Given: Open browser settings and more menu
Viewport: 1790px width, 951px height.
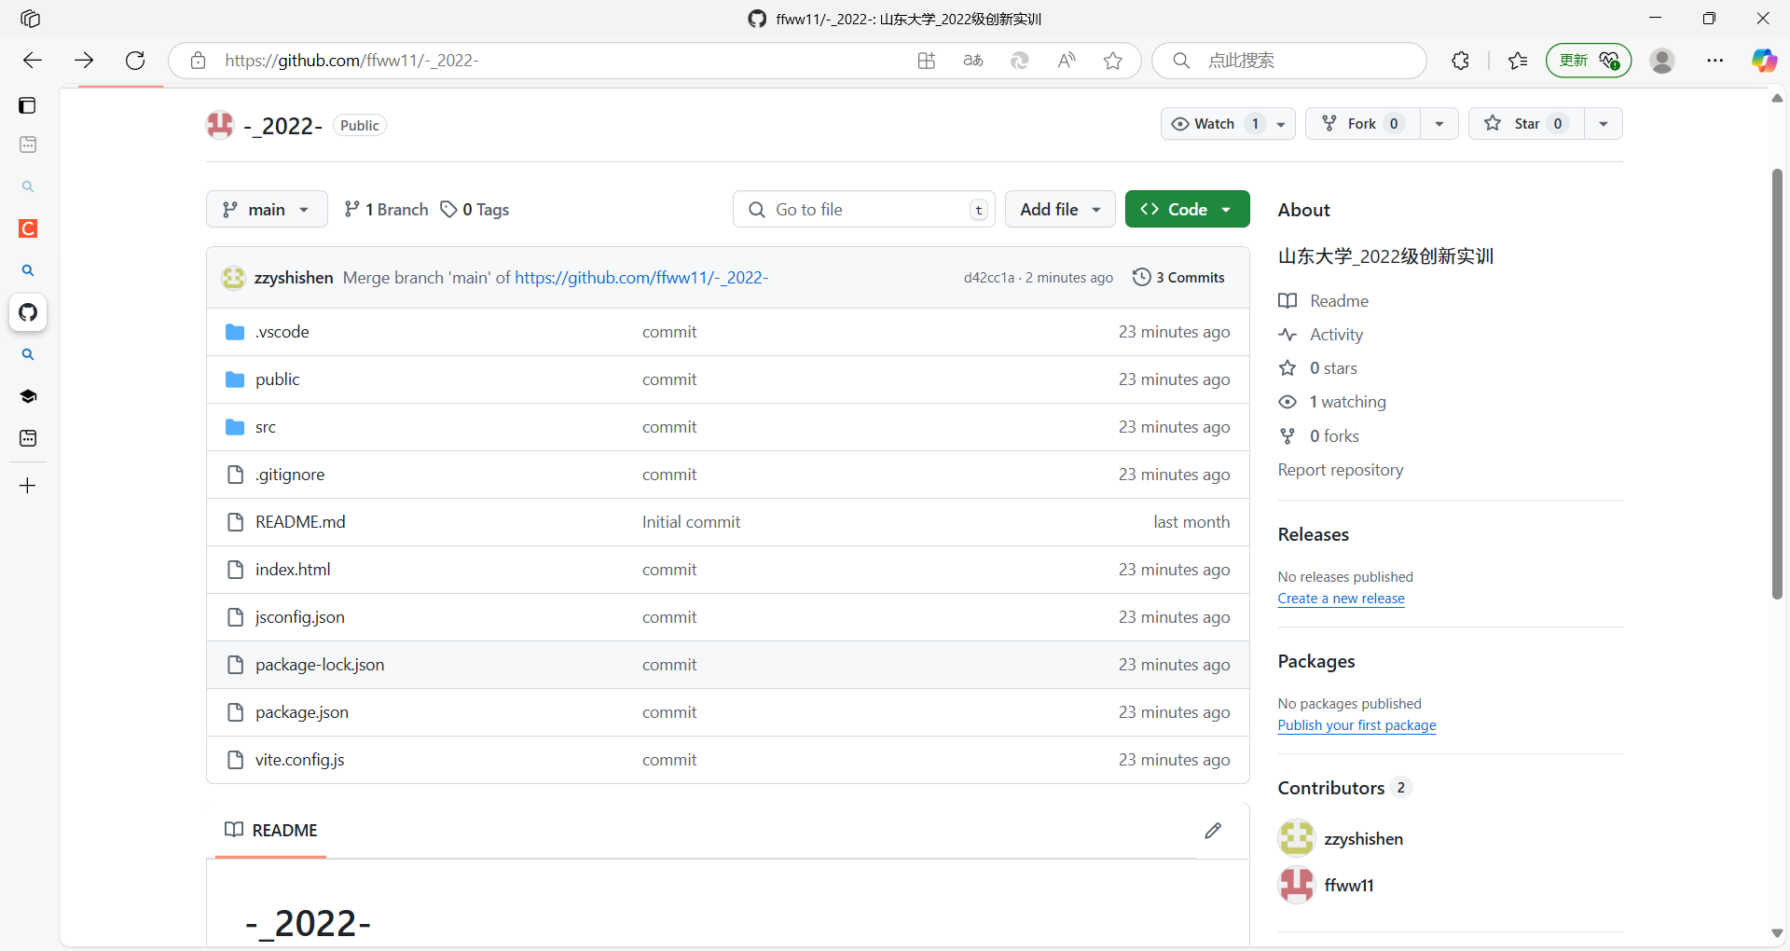Looking at the screenshot, I should [x=1715, y=61].
